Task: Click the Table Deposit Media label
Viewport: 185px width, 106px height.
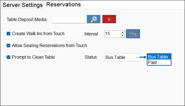Action: tap(26, 19)
